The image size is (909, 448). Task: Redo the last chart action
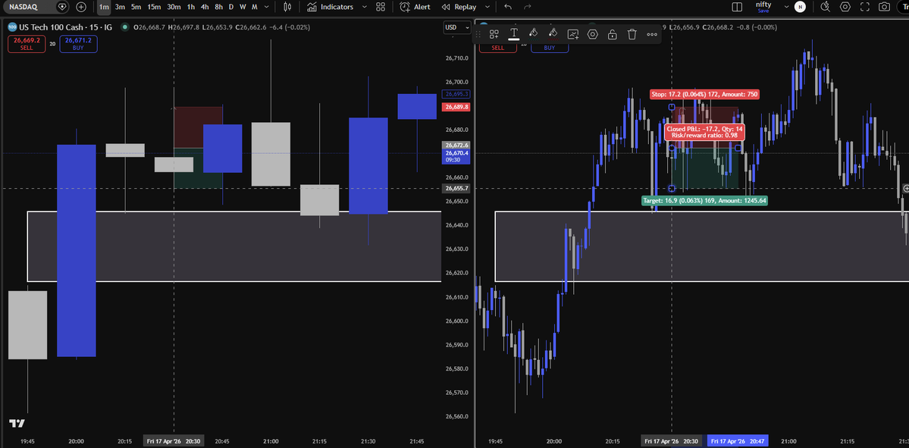point(527,7)
